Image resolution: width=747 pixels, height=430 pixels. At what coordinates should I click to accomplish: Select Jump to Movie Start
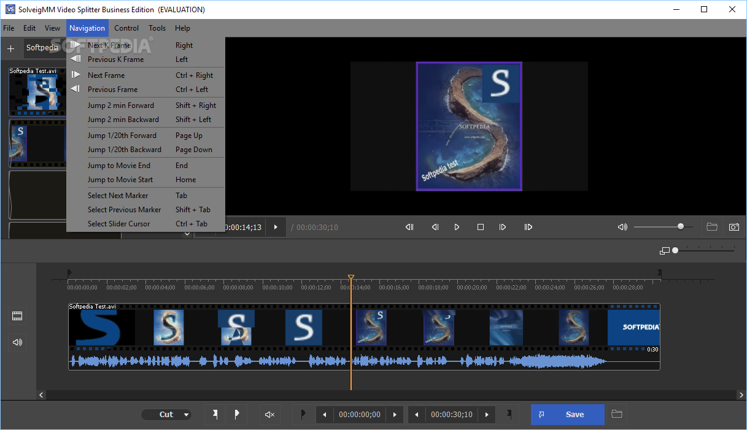coord(146,180)
